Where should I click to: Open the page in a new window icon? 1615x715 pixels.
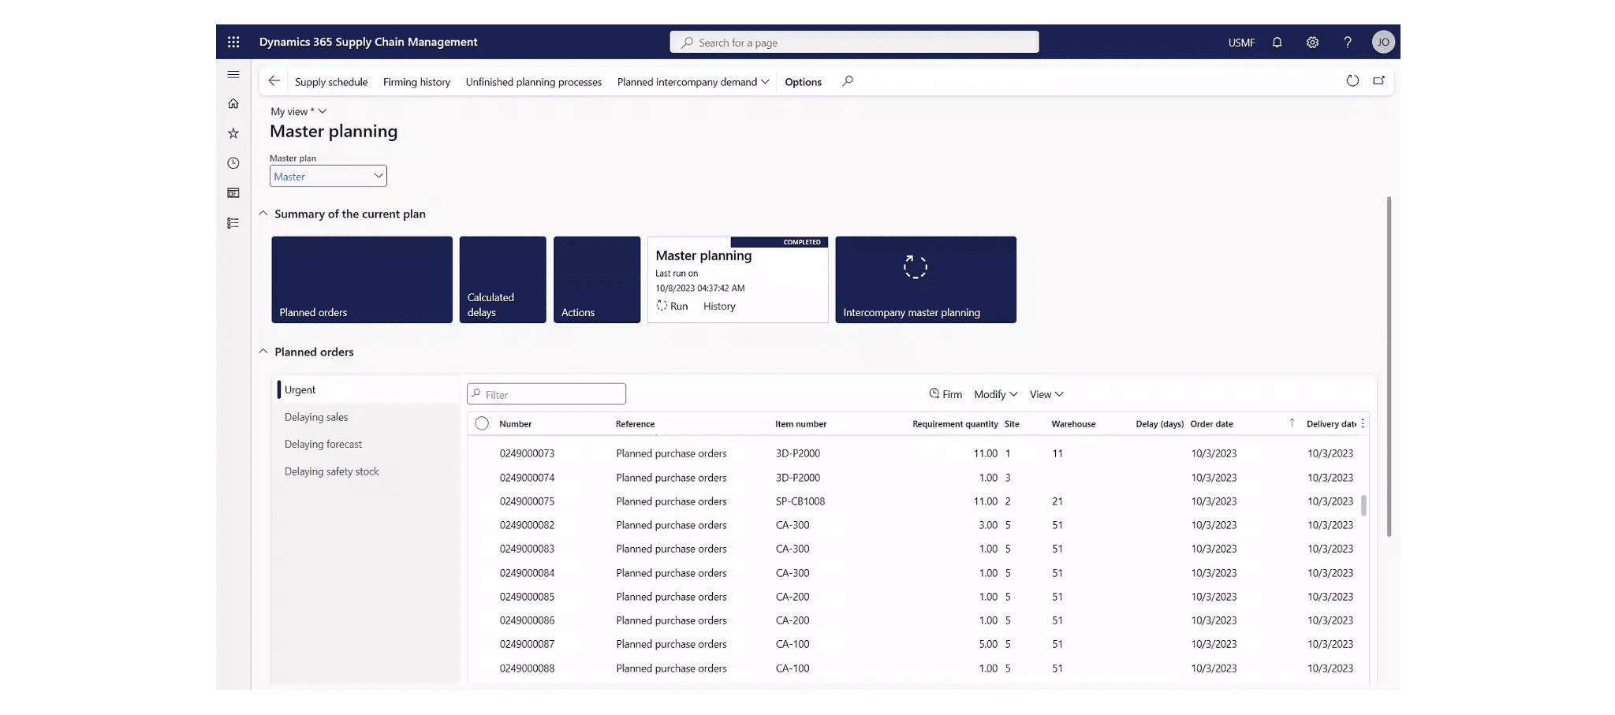[1379, 80]
